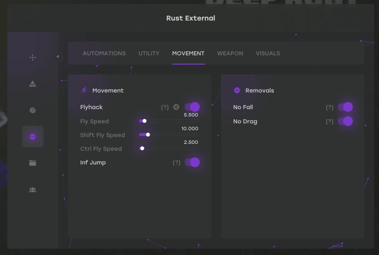The image size is (379, 255).
Task: Open the eye-triangle visuals section in sidebar
Action: click(33, 84)
